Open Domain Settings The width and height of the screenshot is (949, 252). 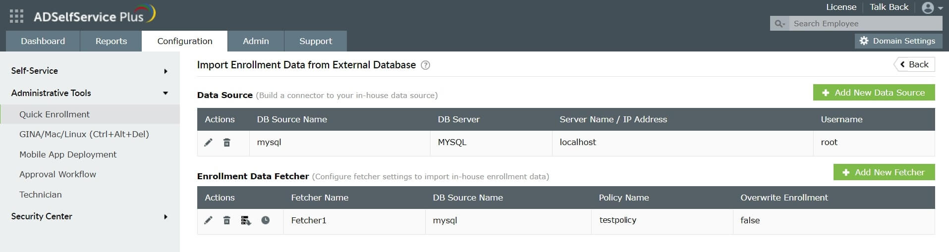pyautogui.click(x=897, y=41)
